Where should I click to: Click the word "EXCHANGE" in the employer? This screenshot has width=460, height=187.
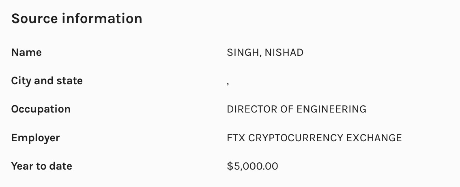374,138
